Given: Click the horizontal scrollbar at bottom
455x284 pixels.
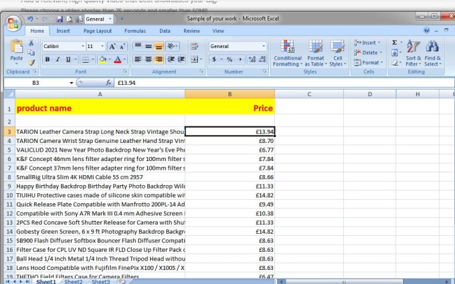Looking at the screenshot, I should (x=343, y=281).
